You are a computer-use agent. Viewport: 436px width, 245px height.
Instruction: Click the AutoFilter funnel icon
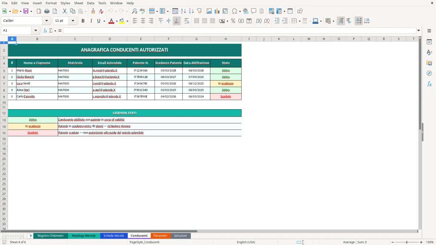click(x=199, y=11)
